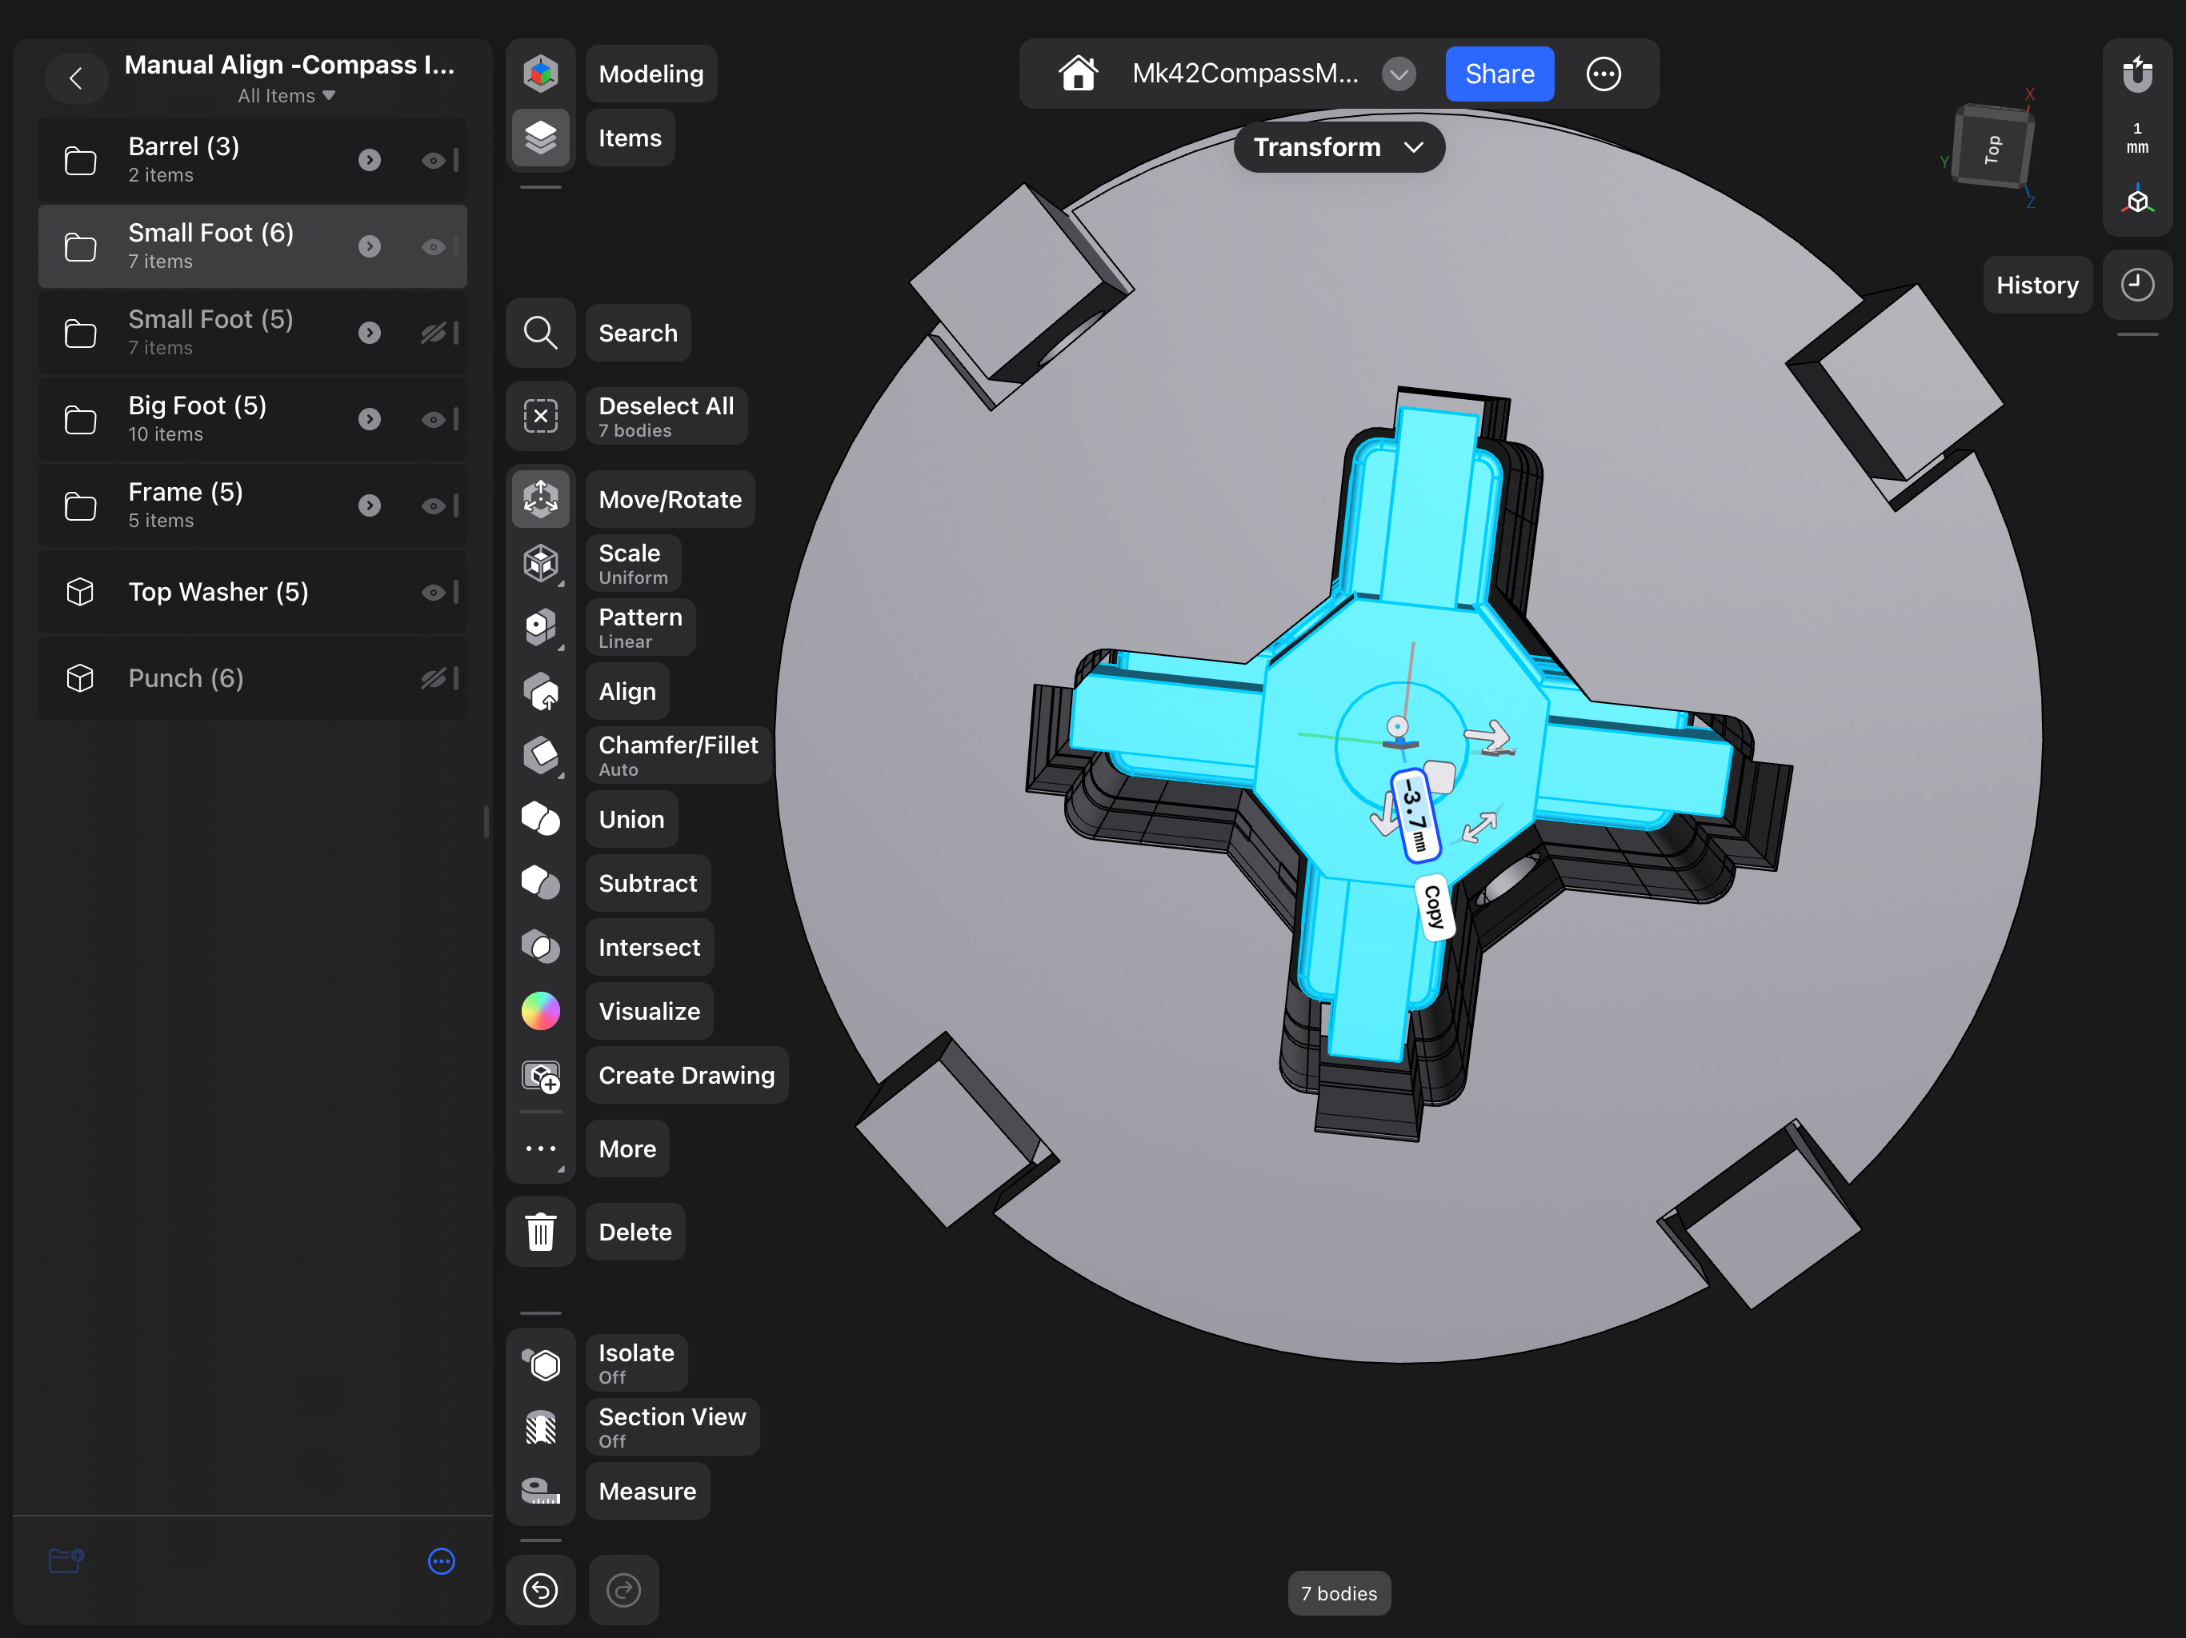Viewport: 2186px width, 1638px height.
Task: Toggle the Isolate mode icon
Action: click(x=541, y=1364)
